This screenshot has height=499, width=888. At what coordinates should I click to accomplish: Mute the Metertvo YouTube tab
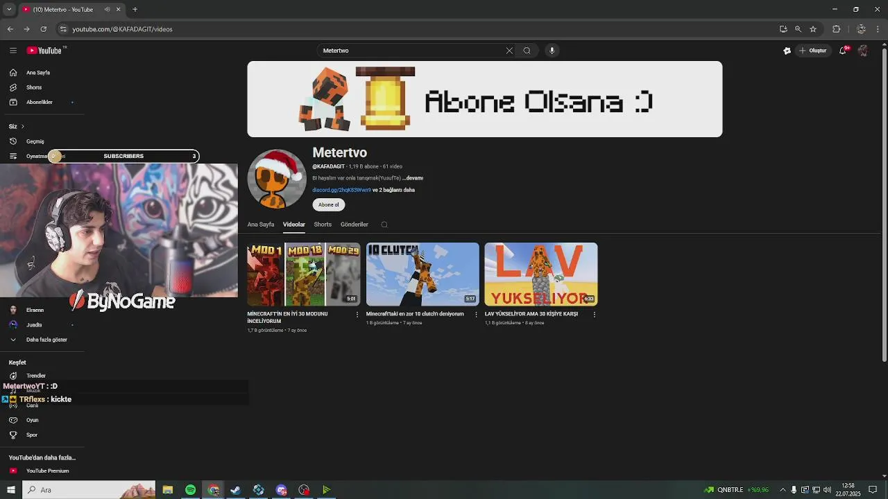point(107,10)
